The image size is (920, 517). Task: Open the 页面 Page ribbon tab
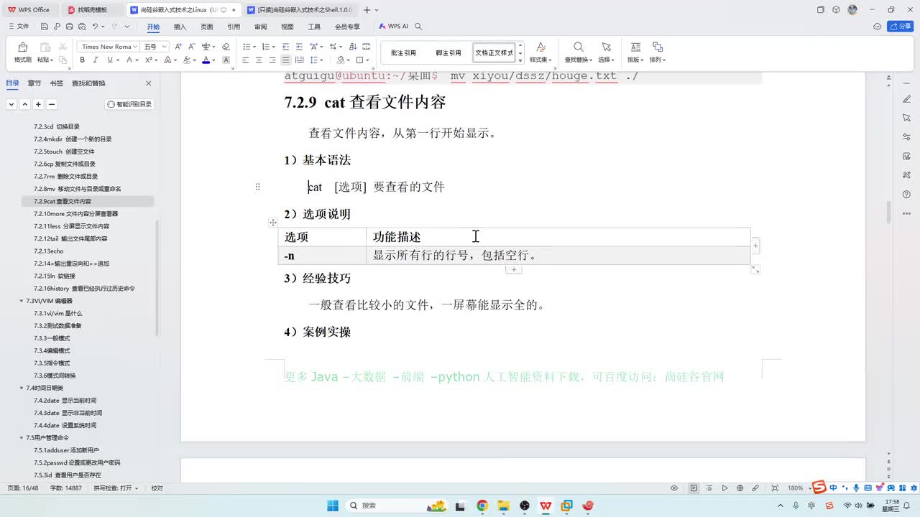pyautogui.click(x=207, y=27)
